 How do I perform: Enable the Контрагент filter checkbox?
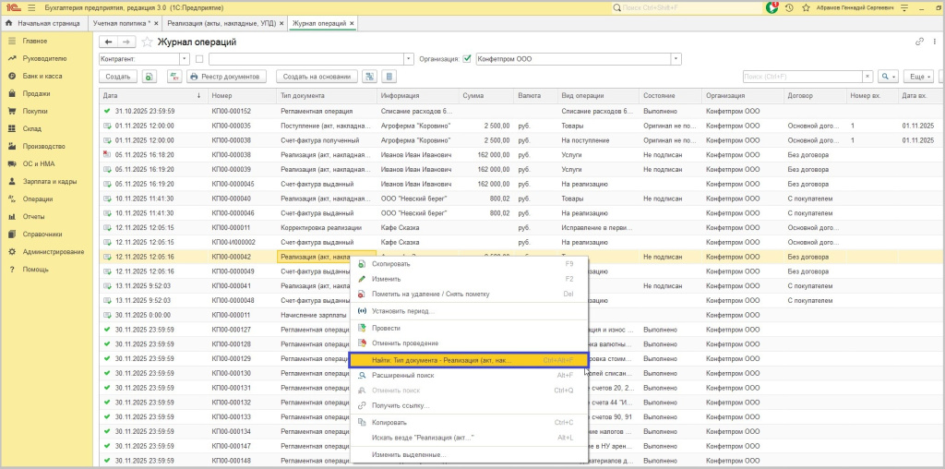(x=199, y=59)
